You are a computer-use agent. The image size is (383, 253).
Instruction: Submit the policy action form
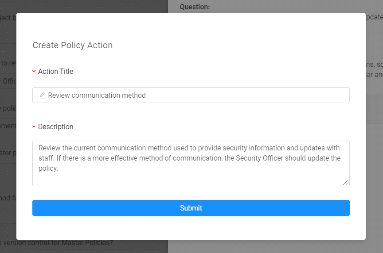pyautogui.click(x=191, y=208)
